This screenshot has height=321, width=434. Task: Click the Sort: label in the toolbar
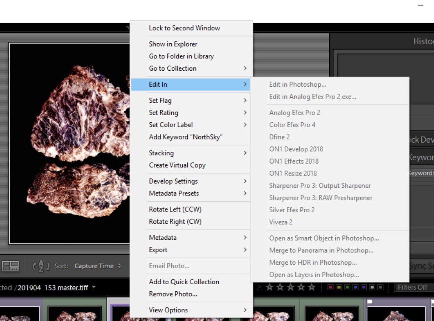coord(61,266)
